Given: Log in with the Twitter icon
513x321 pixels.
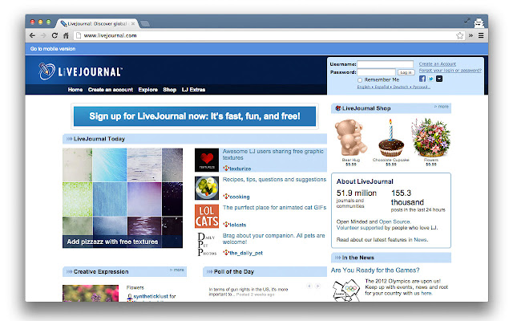Looking at the screenshot, I should (431, 79).
